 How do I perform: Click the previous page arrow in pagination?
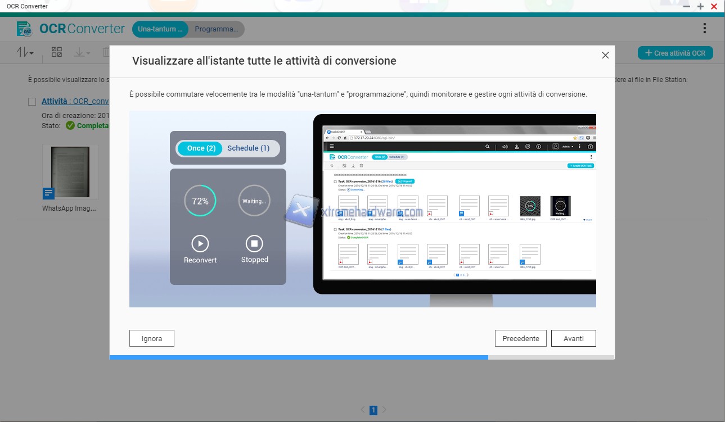(x=363, y=410)
